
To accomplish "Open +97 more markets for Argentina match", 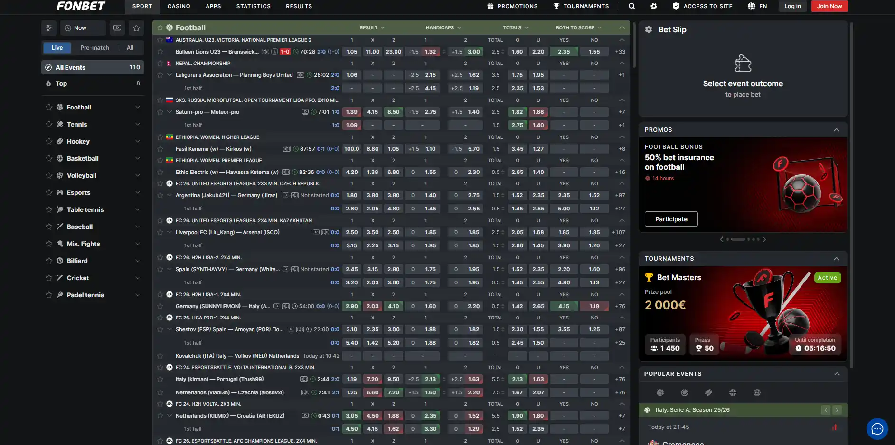I will click(x=620, y=195).
